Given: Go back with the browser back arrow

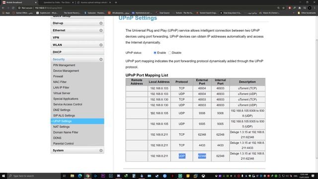Looking at the screenshot, I should tap(3, 8).
